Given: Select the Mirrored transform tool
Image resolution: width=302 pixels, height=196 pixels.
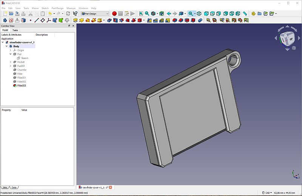Looking at the screenshot, I should coord(149,20).
